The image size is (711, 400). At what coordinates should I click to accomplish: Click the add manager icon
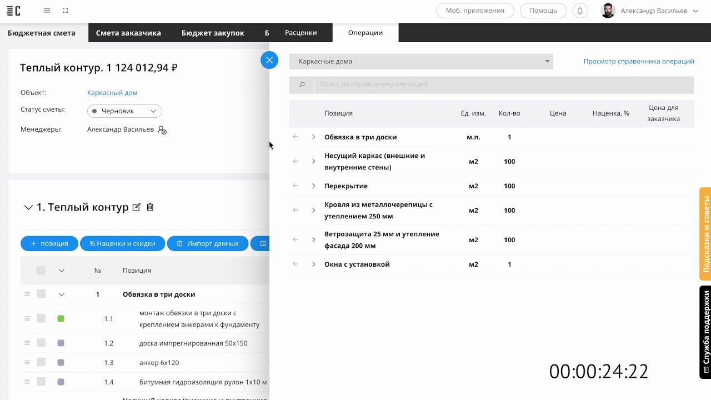pyautogui.click(x=162, y=130)
